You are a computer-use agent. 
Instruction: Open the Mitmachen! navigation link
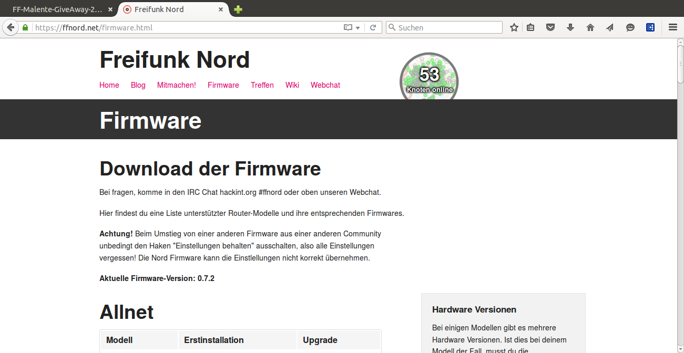[x=176, y=85]
